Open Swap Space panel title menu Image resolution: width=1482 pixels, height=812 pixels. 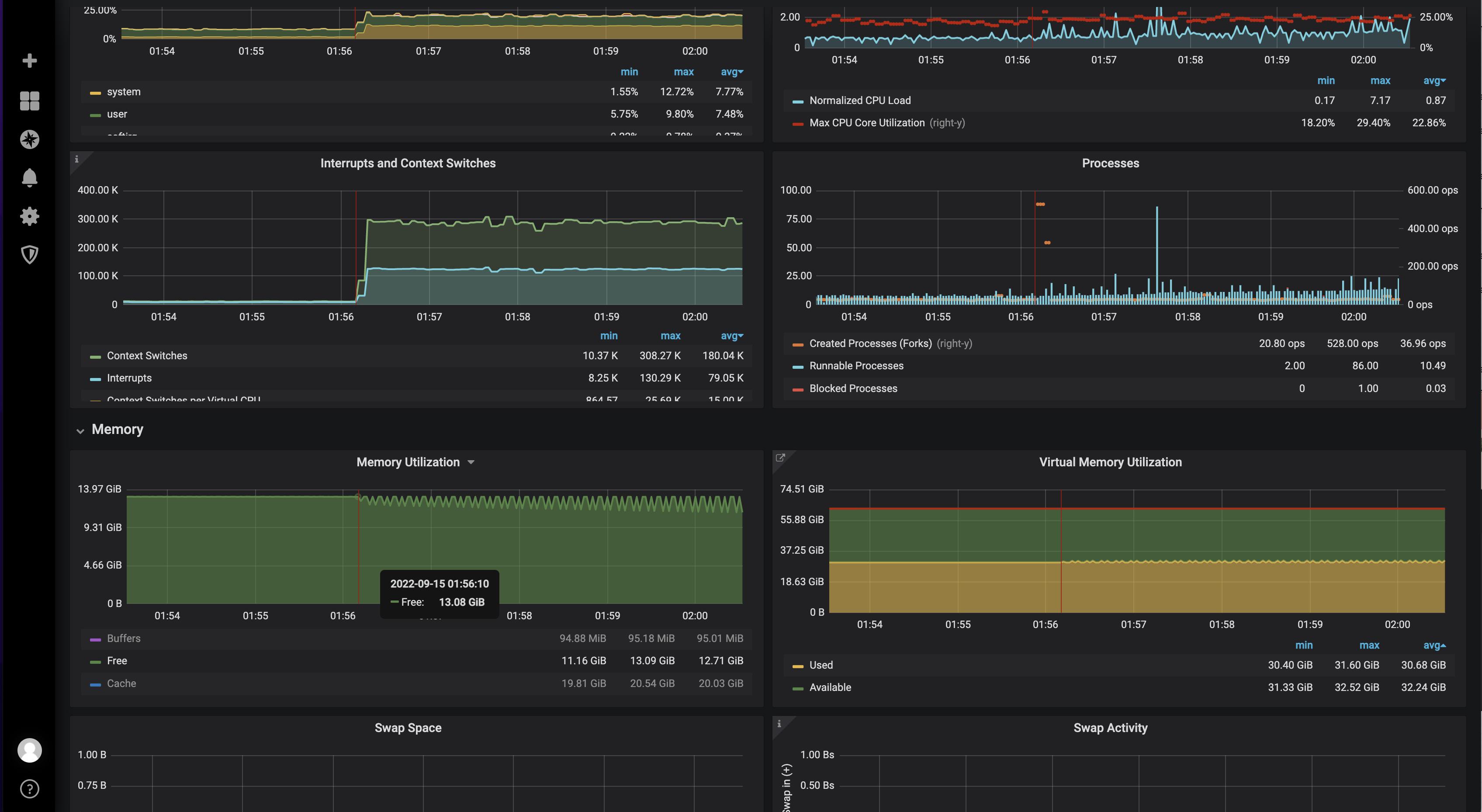(408, 728)
